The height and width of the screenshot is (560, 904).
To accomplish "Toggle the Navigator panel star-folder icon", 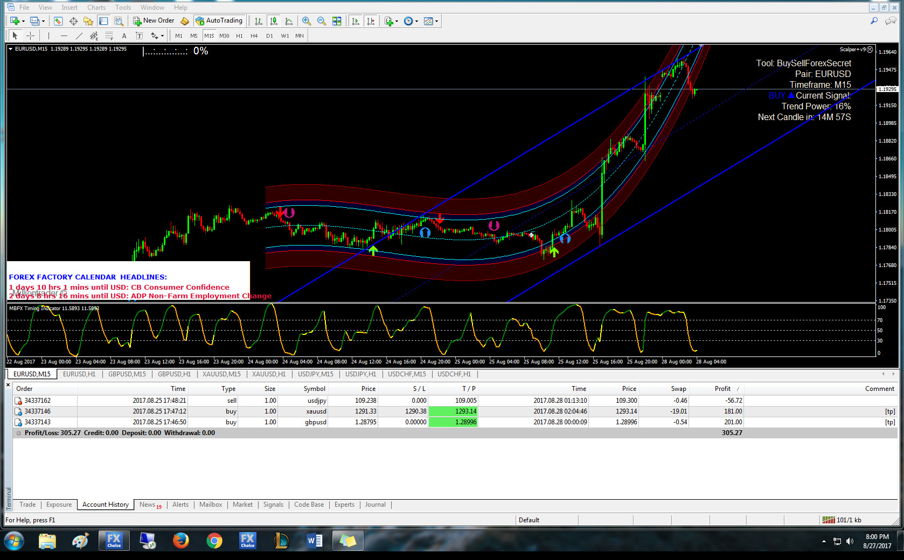I will pos(88,21).
